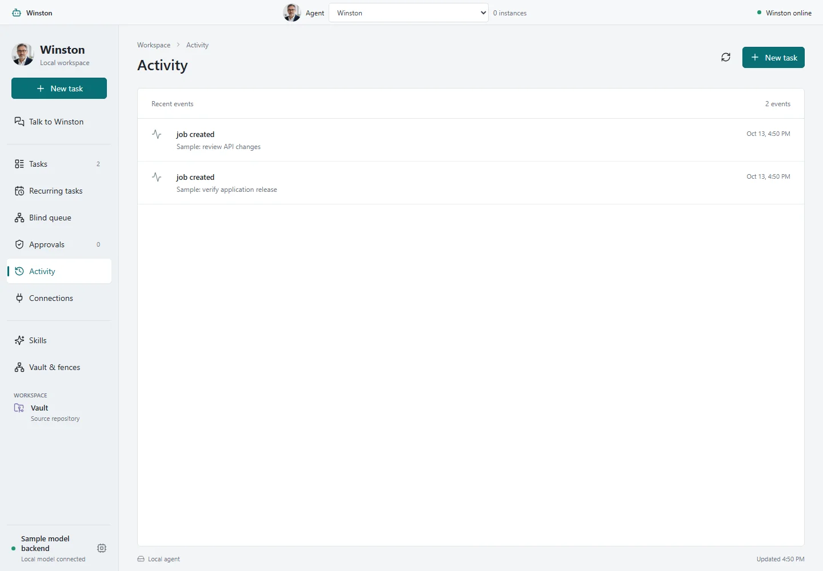Image resolution: width=823 pixels, height=571 pixels.
Task: Click the '0 instances' label
Action: click(510, 13)
